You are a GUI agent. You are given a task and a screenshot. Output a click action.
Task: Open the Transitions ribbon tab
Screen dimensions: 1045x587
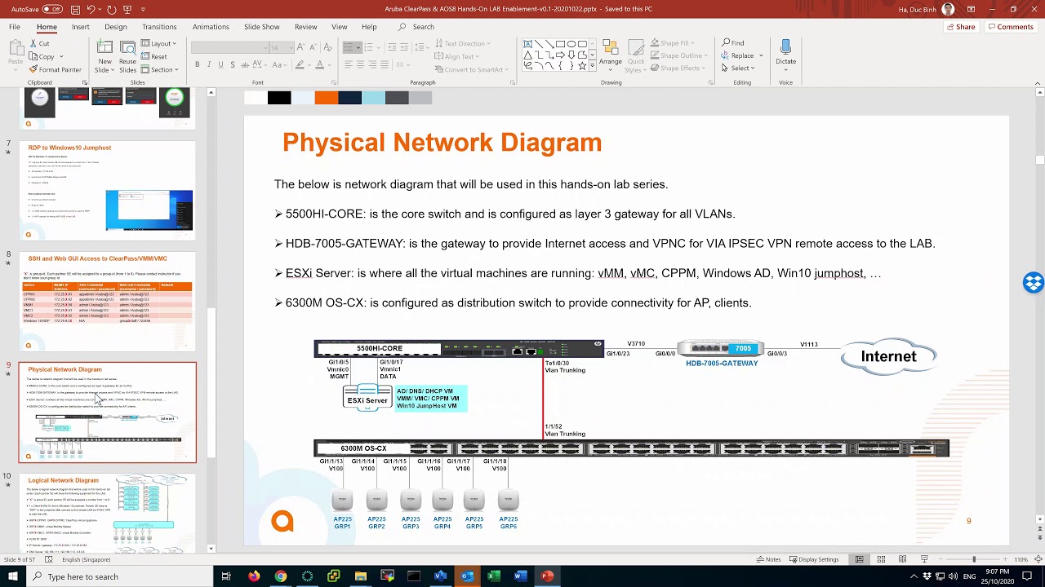tap(159, 27)
